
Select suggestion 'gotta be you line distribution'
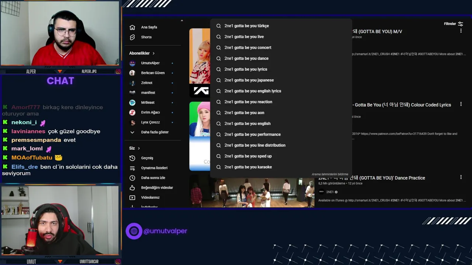(x=281, y=145)
